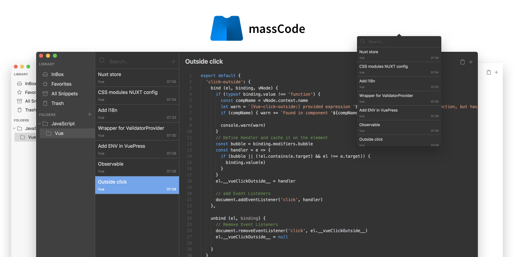Screen dimensions: 514x257
Task: Pick Outside click in the tray popup
Action: 399,141
